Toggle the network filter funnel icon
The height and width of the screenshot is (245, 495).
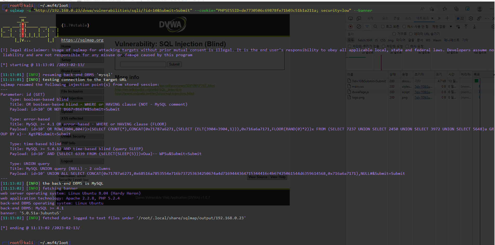(x=367, y=27)
